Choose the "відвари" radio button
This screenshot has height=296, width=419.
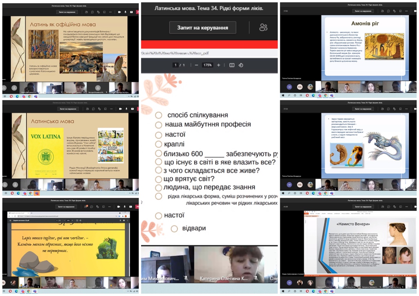tap(174, 229)
